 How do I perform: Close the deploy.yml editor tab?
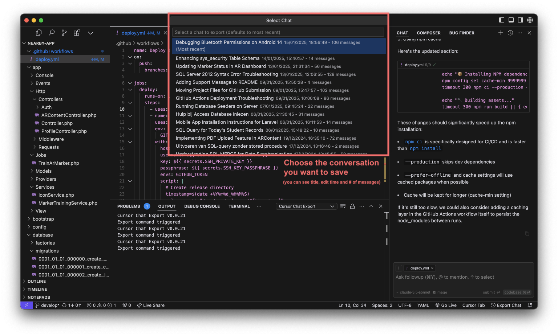(165, 33)
